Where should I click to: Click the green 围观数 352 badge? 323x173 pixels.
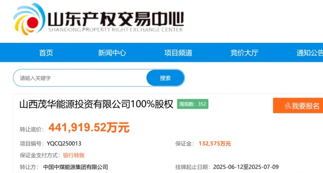(193, 104)
